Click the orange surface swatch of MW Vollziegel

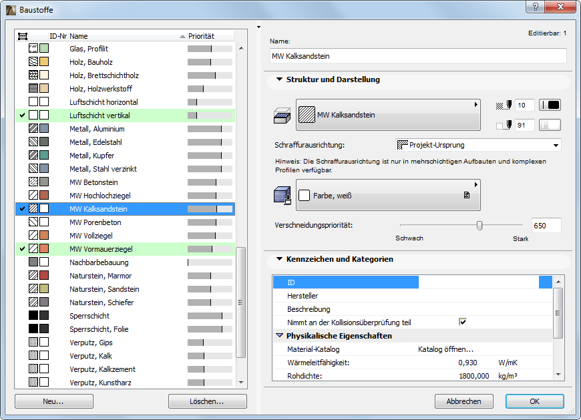click(x=44, y=235)
